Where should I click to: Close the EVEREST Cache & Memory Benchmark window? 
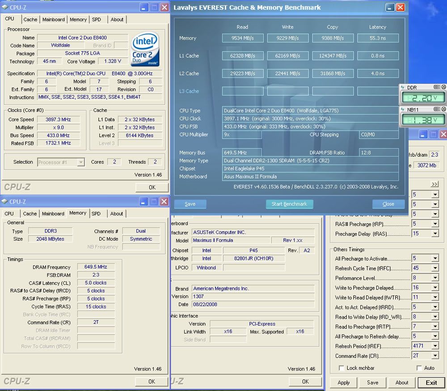(400, 8)
